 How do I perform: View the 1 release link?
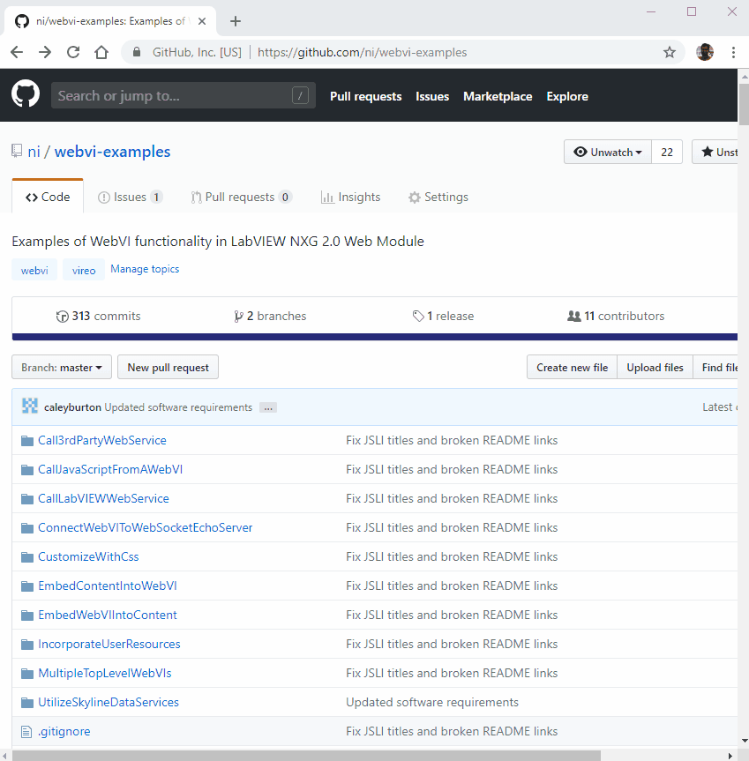[x=443, y=316]
